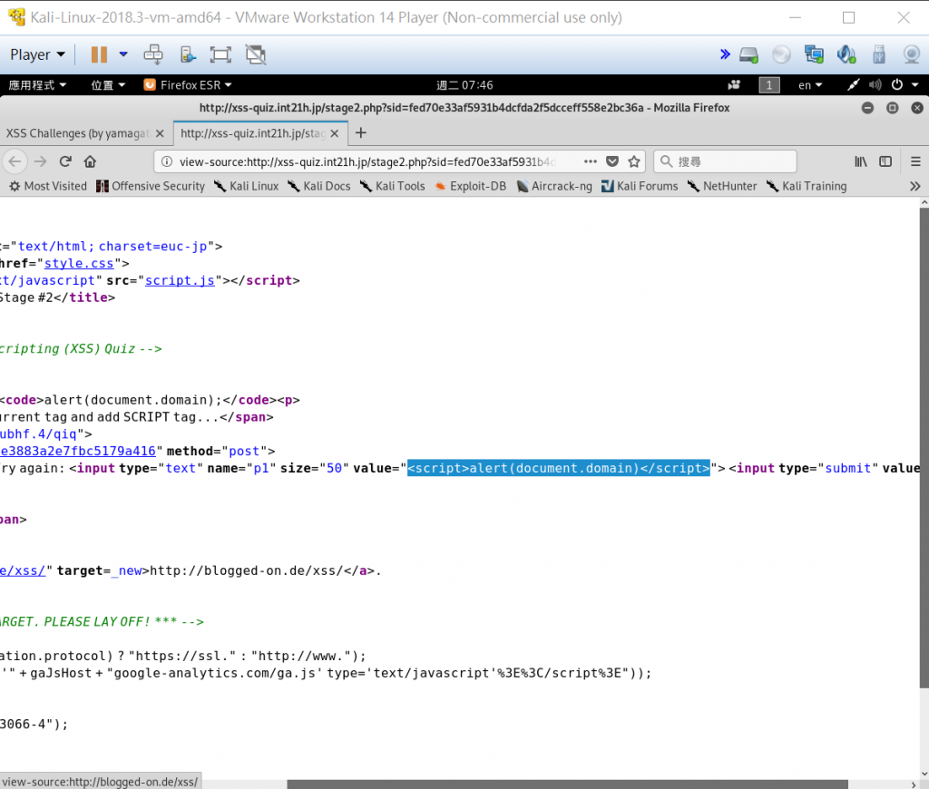Click the VMware CD/DVD drive icon
The height and width of the screenshot is (789, 929).
[x=781, y=54]
